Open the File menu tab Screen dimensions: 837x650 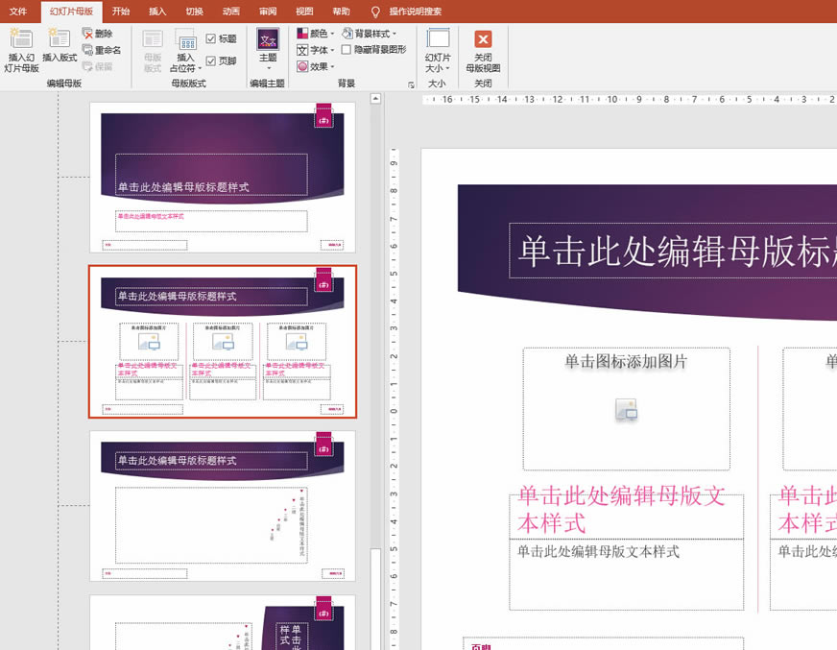point(18,12)
